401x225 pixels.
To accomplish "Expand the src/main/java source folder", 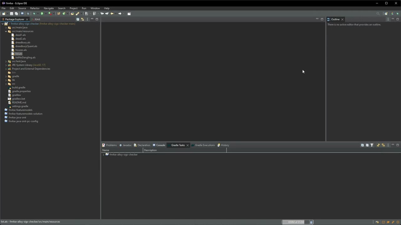I will click(6, 27).
